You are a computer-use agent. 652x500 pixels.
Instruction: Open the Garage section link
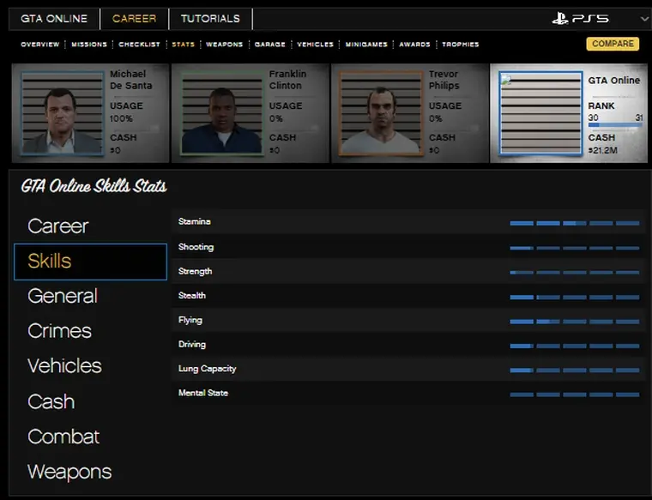tap(269, 45)
